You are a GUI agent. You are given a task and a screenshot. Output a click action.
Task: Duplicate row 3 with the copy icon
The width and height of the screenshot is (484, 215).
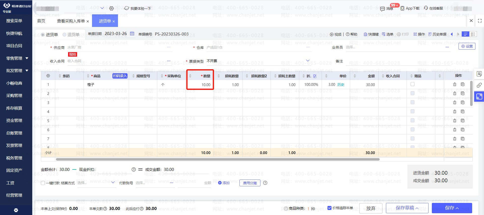pos(463,103)
